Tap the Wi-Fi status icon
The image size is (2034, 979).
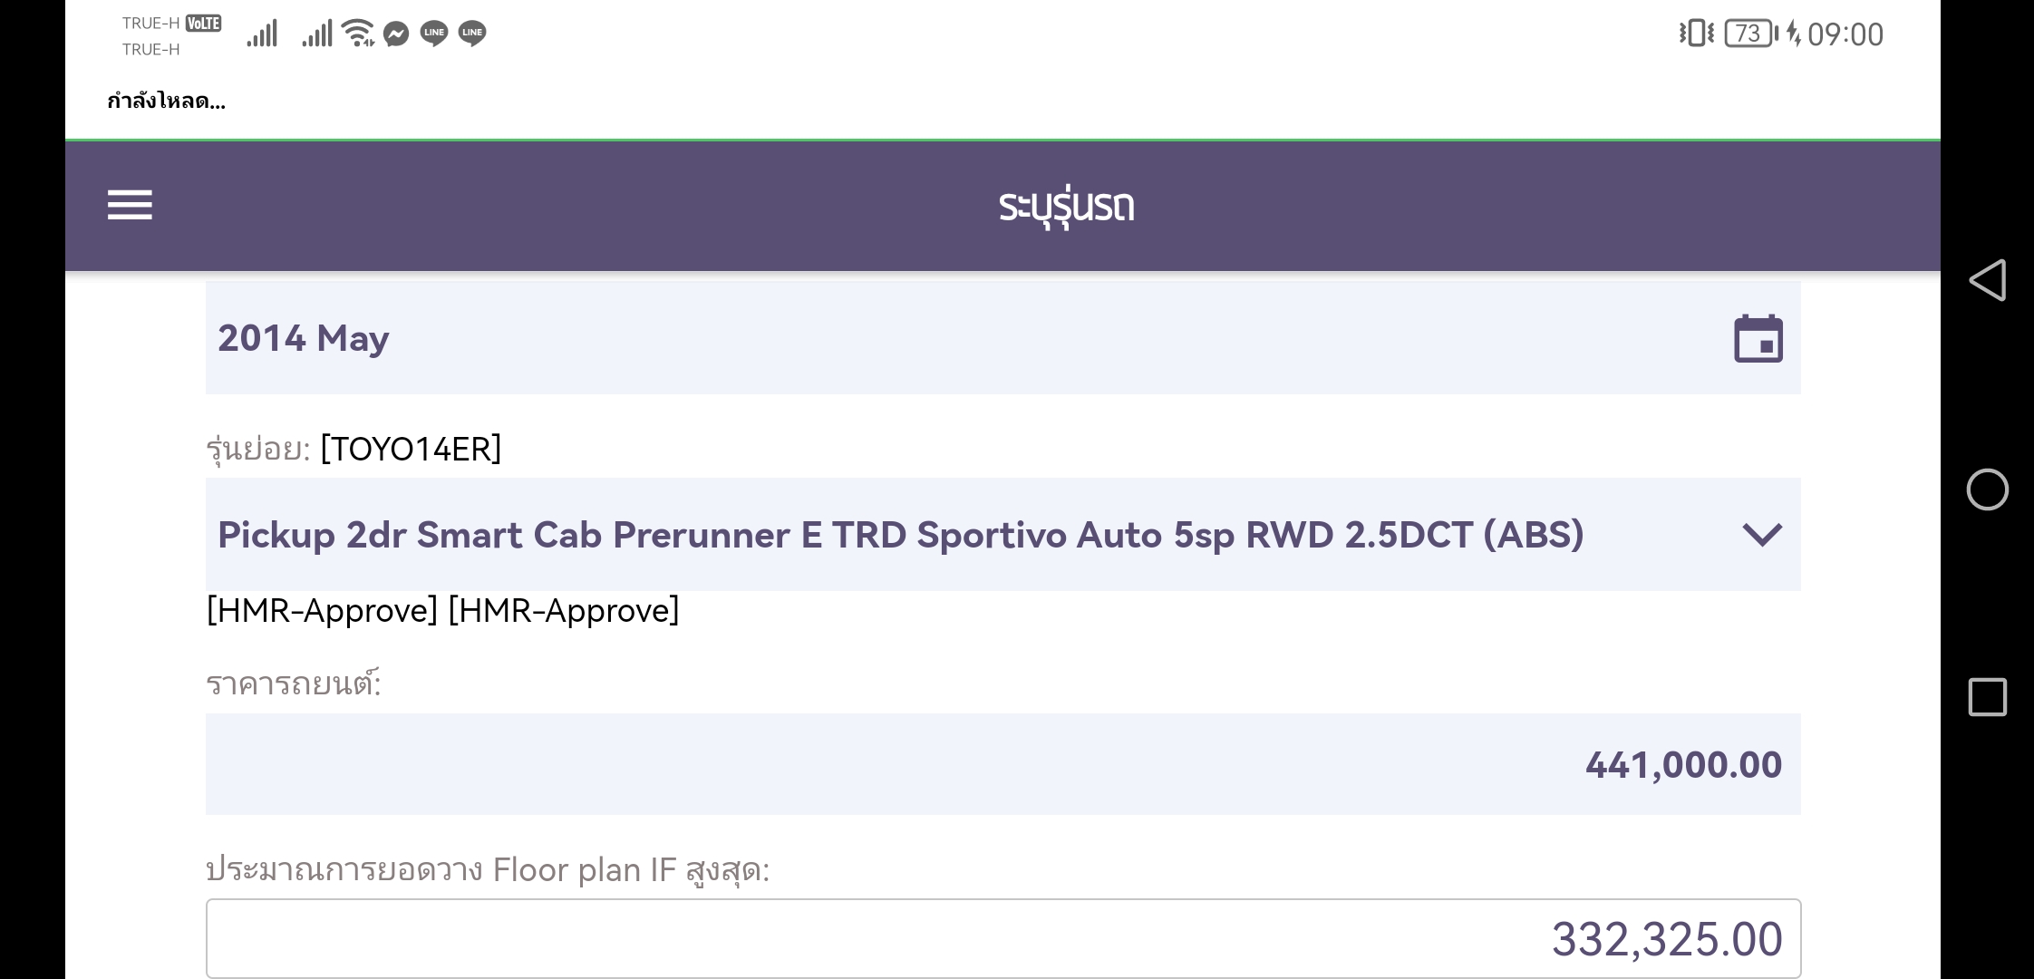(359, 34)
